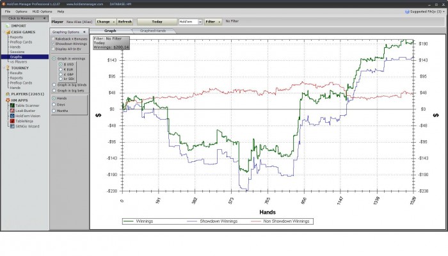Click the HM APPS gear icon
The image size is (448, 256).
point(8,100)
